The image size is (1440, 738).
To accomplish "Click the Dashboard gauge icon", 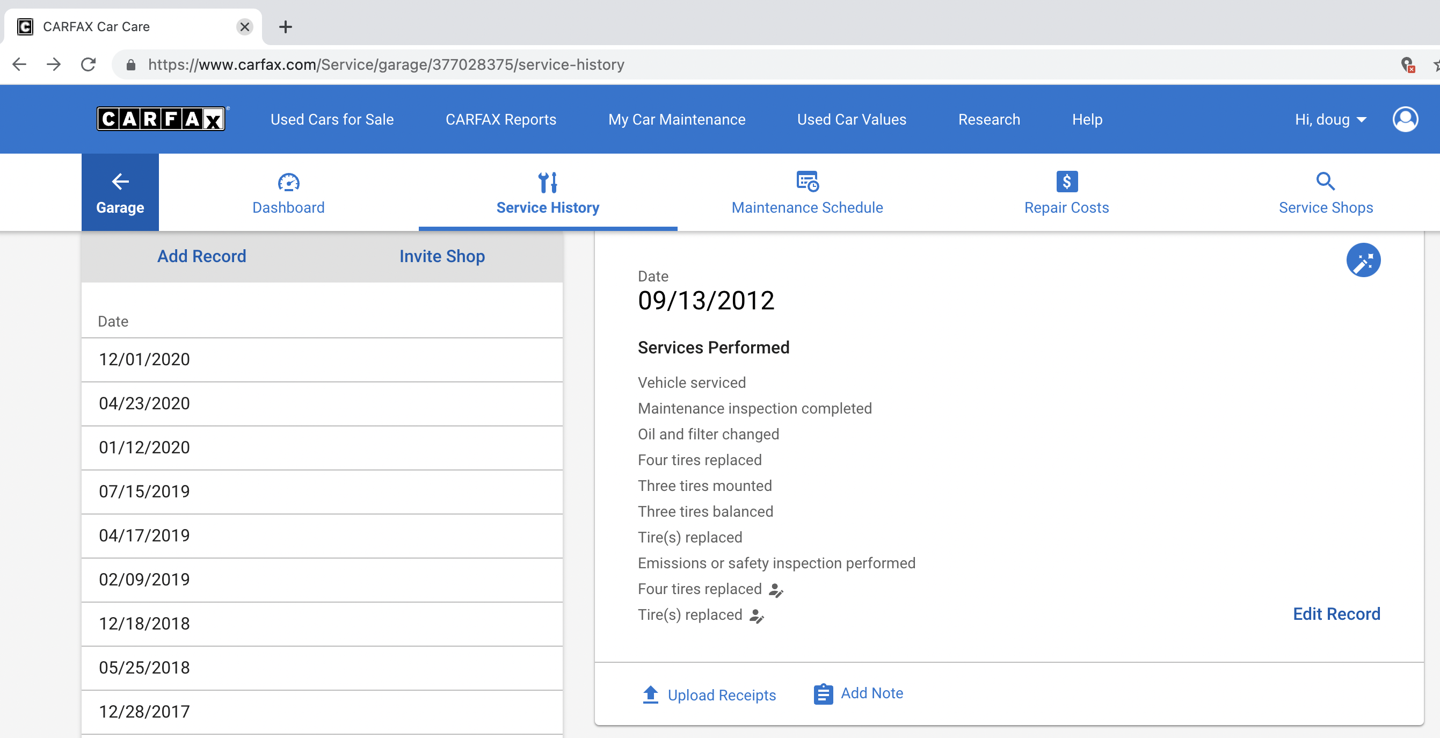I will (x=288, y=182).
